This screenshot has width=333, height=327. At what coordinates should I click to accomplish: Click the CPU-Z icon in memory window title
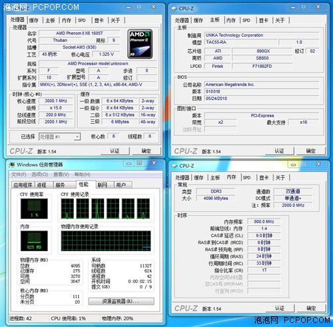click(174, 166)
